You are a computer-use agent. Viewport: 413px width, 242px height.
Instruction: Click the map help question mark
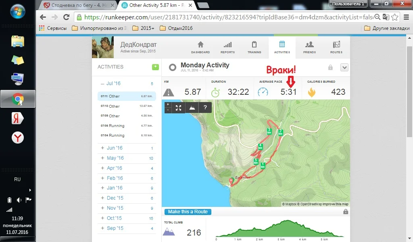[x=205, y=108]
